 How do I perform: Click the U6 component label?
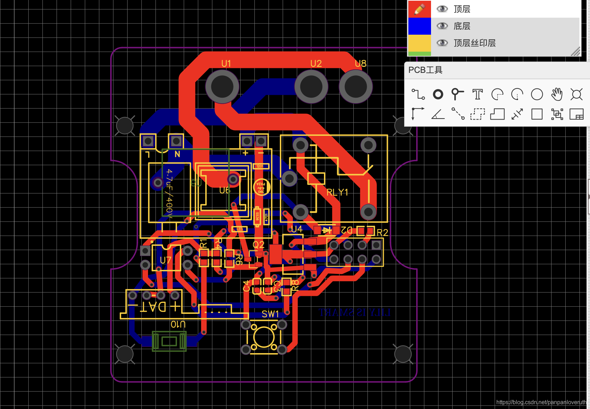(x=225, y=190)
